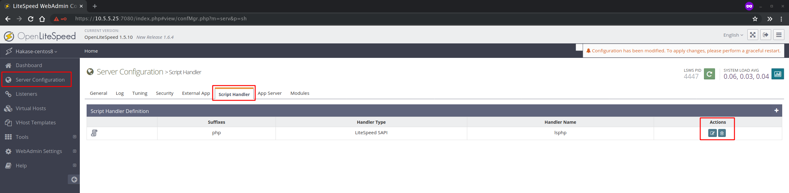Open a new browser tab
The height and width of the screenshot is (193, 789).
(95, 6)
